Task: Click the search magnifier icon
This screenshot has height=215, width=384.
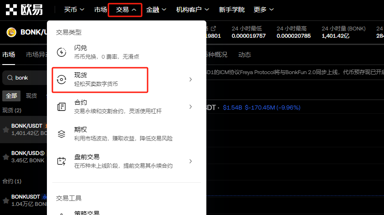Action: 10,78
